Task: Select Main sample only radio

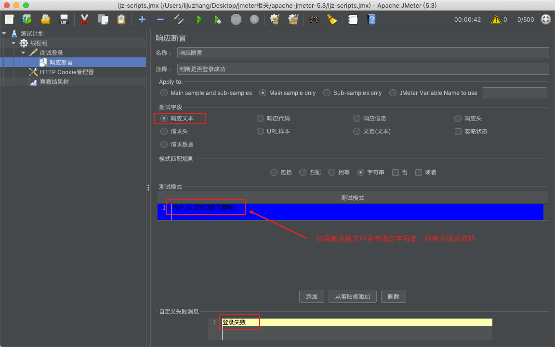Action: (x=263, y=93)
